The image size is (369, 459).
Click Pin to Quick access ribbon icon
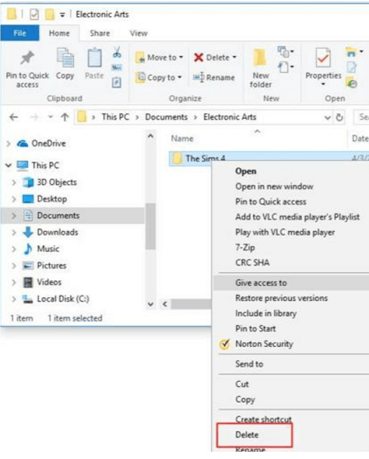[27, 58]
